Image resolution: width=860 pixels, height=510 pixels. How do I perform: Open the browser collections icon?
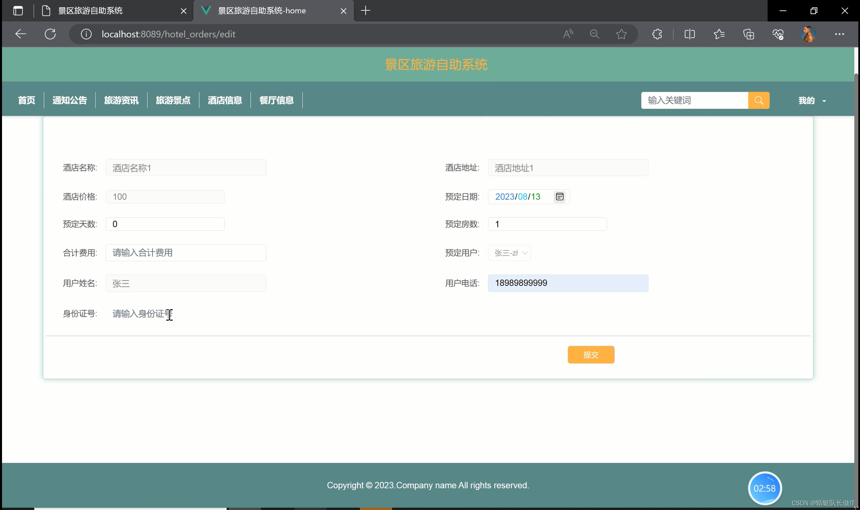click(748, 34)
